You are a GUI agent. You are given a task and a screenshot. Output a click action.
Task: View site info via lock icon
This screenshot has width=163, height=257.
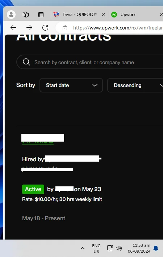(x=65, y=28)
